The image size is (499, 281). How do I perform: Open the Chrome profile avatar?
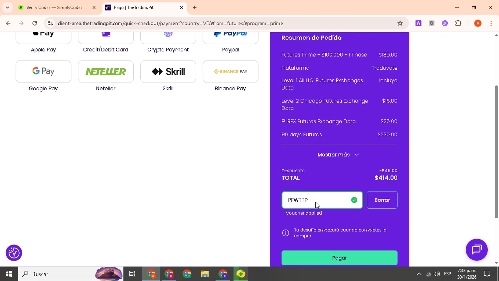point(478,23)
